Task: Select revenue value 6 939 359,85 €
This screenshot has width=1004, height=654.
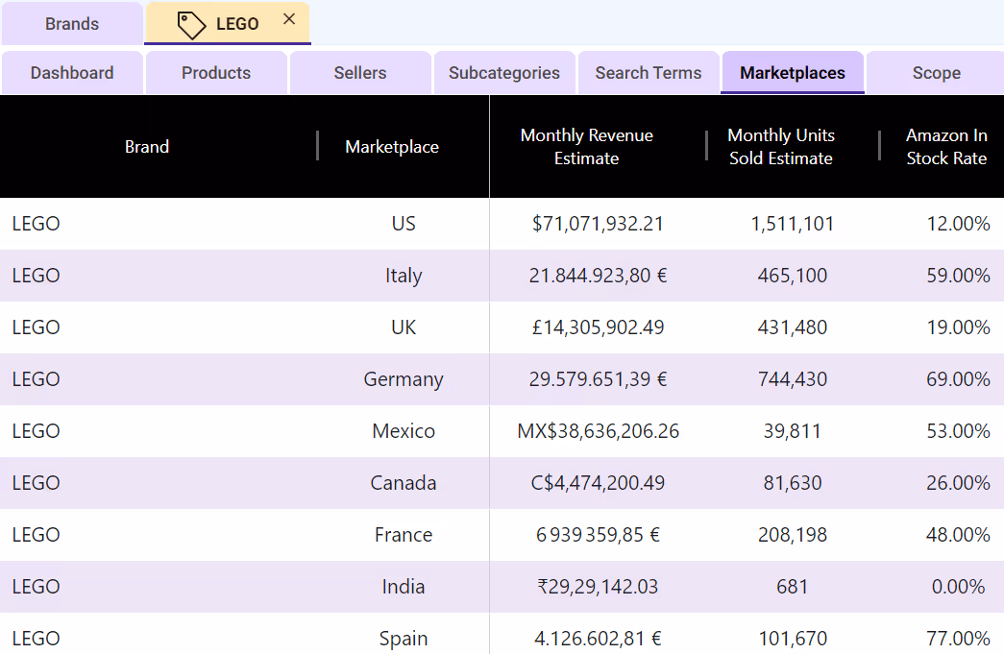Action: [x=598, y=534]
